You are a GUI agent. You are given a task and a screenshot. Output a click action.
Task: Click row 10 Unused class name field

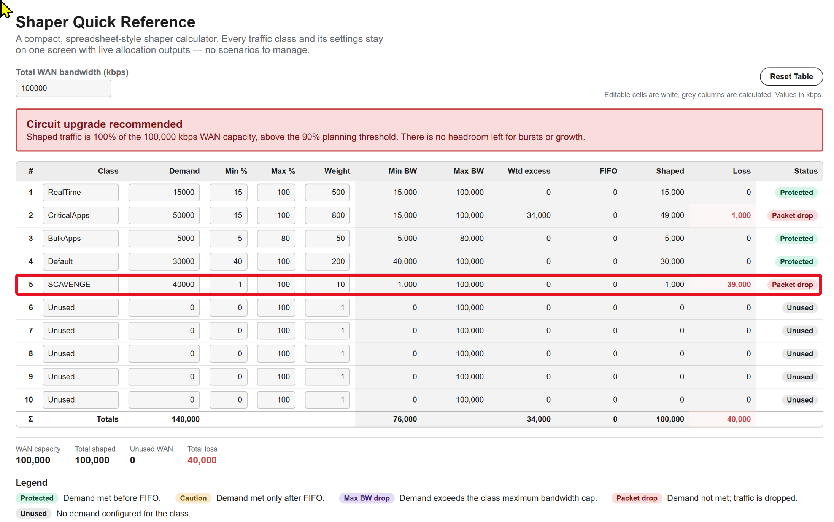(81, 400)
